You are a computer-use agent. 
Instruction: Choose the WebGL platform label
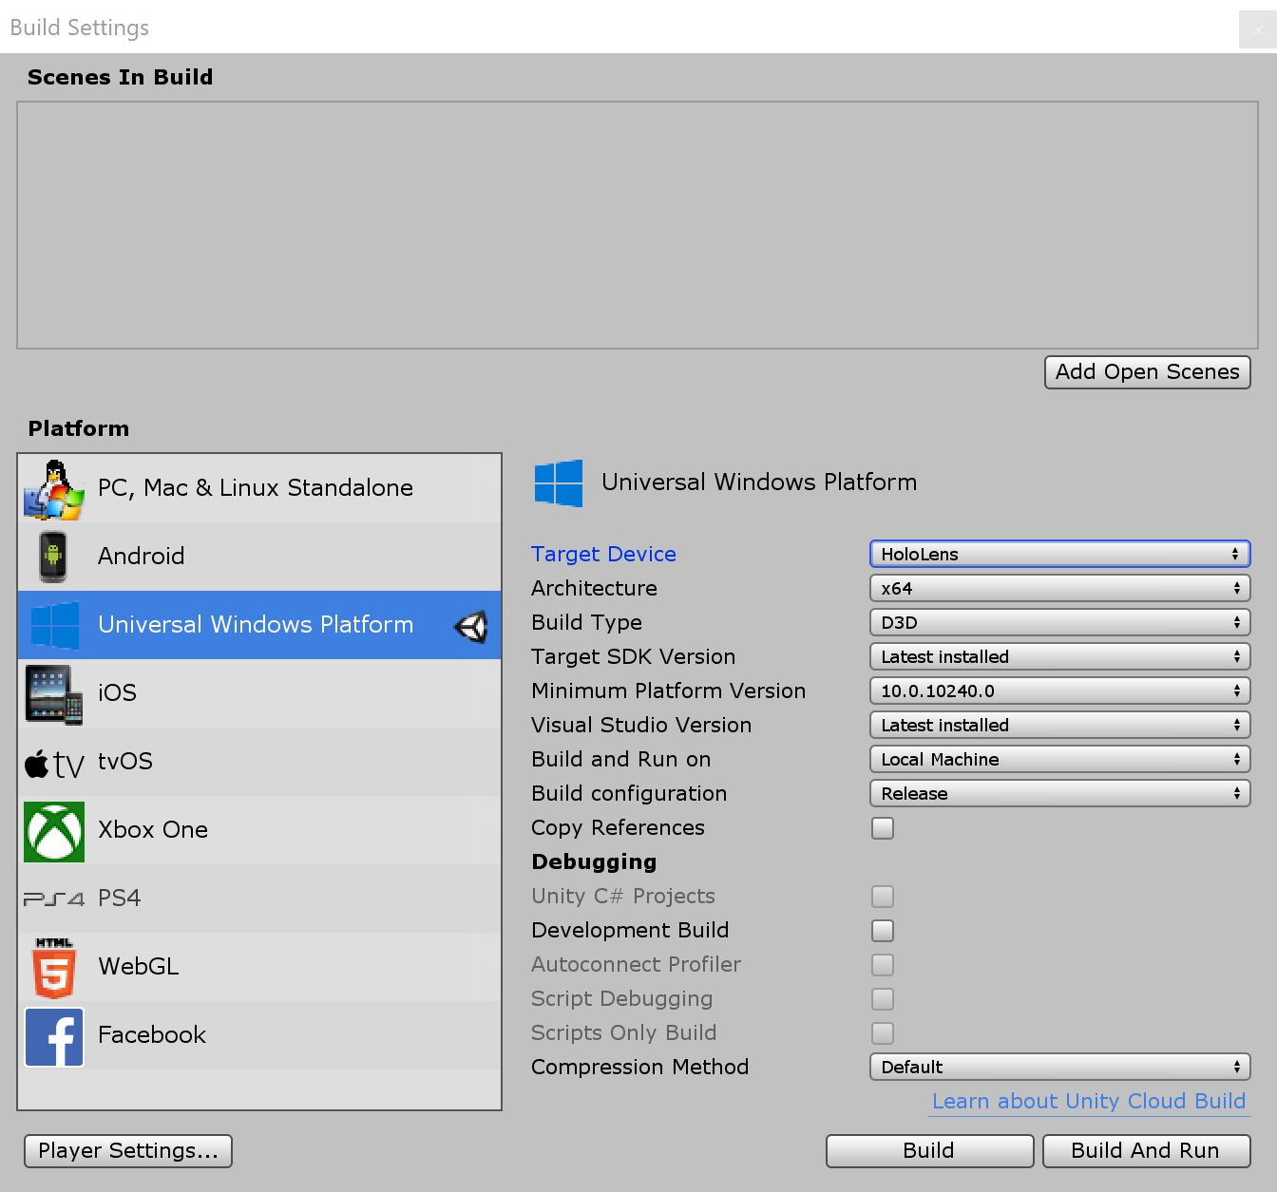pos(139,966)
